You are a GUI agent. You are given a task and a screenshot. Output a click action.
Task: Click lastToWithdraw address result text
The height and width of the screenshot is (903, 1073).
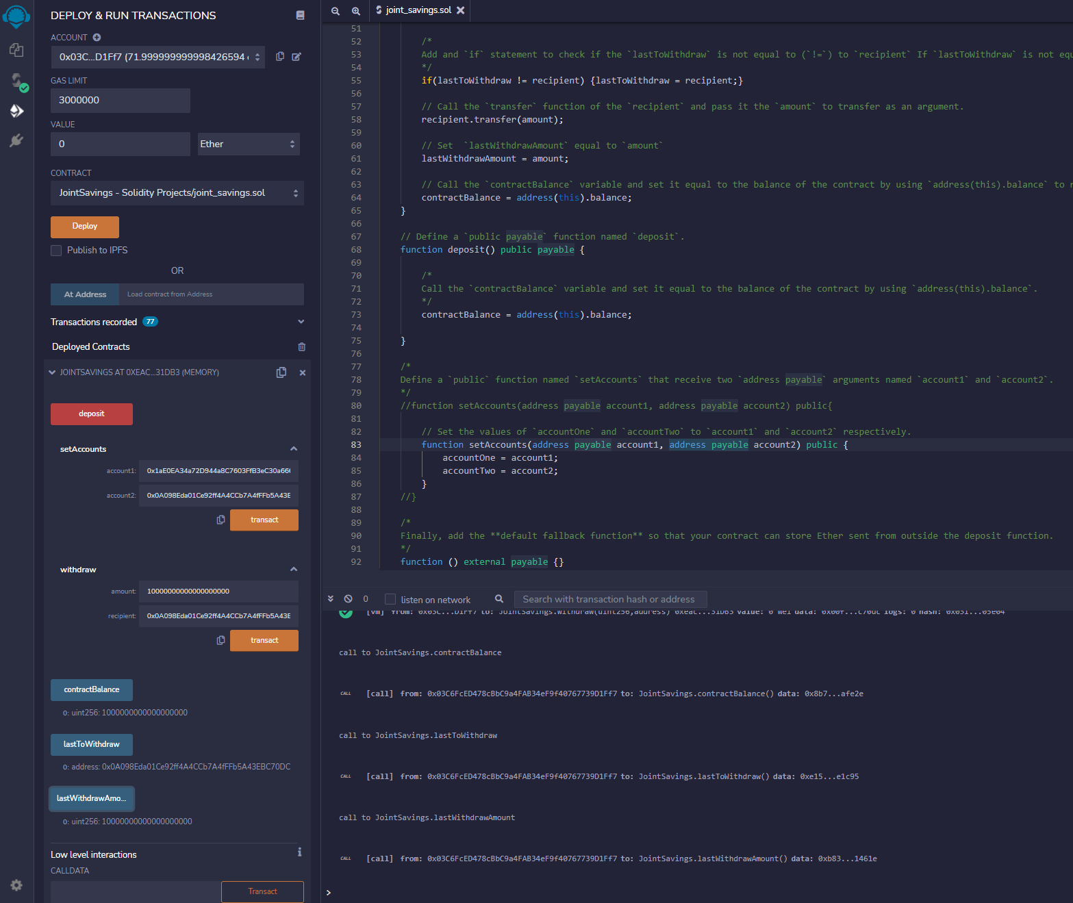click(177, 767)
